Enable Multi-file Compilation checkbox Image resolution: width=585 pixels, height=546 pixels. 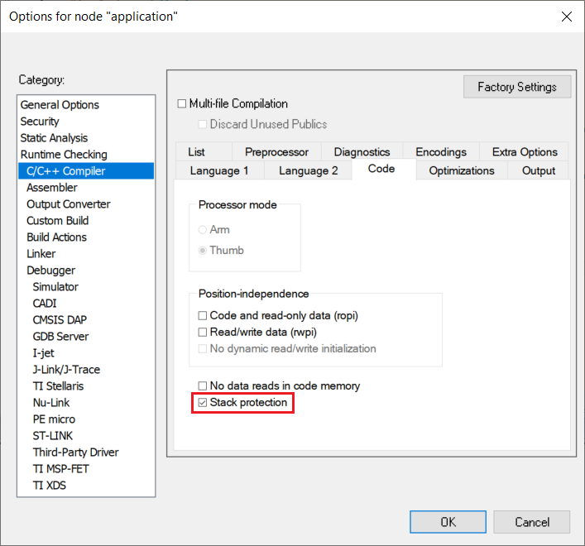183,104
